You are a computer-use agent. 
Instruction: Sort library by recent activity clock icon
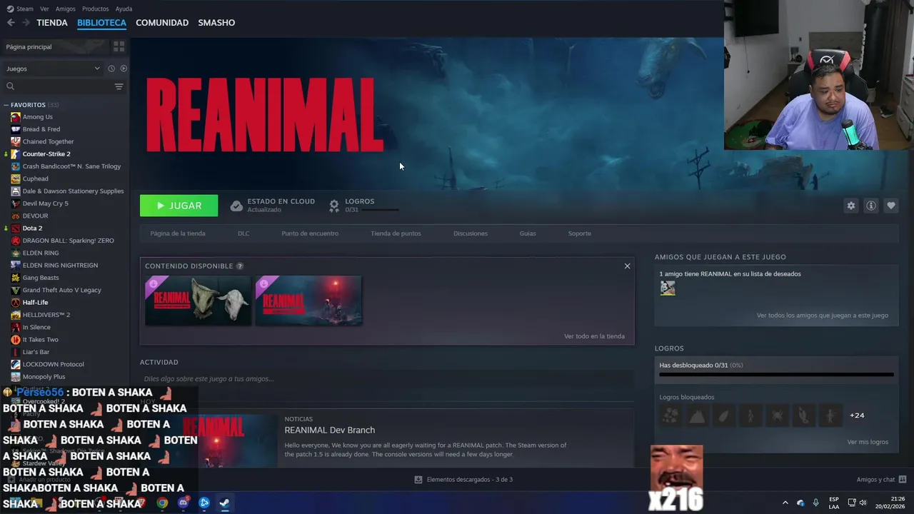[111, 69]
